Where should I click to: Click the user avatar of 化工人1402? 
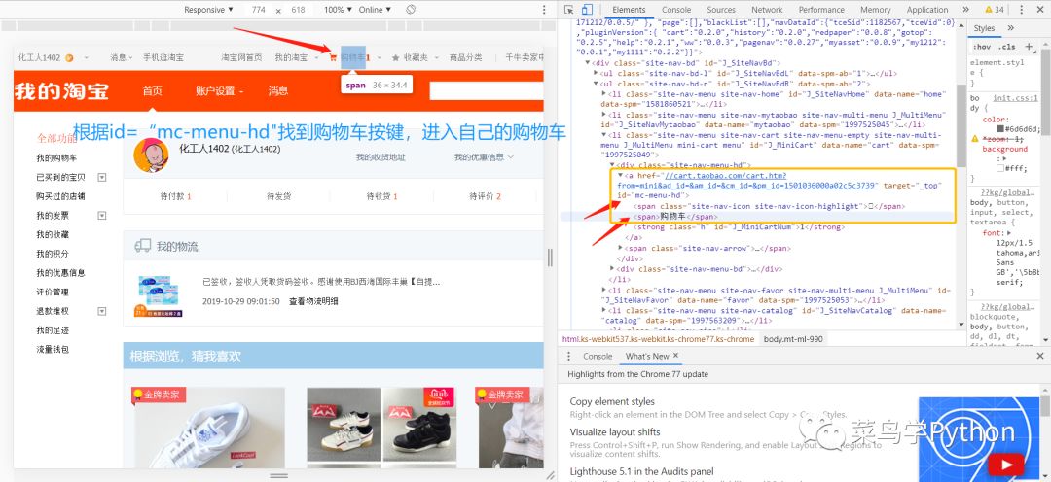tap(152, 155)
